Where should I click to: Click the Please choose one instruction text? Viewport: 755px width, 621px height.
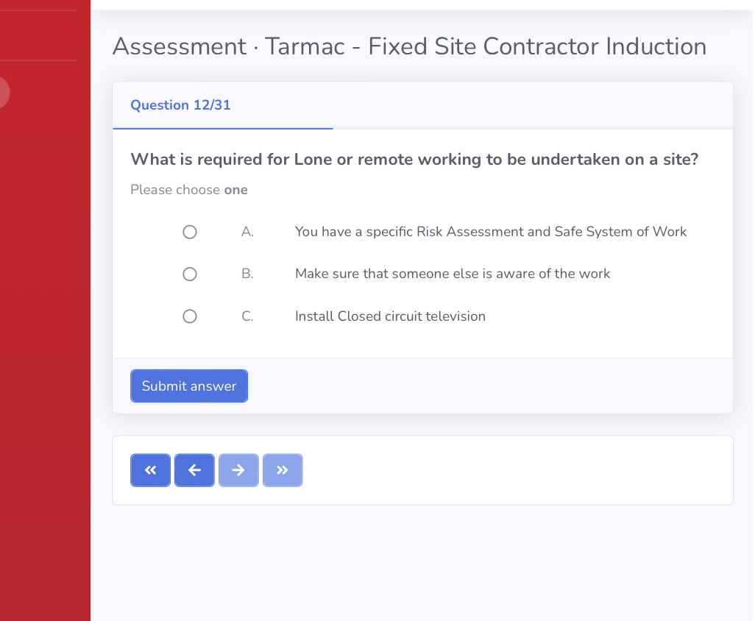click(x=188, y=190)
